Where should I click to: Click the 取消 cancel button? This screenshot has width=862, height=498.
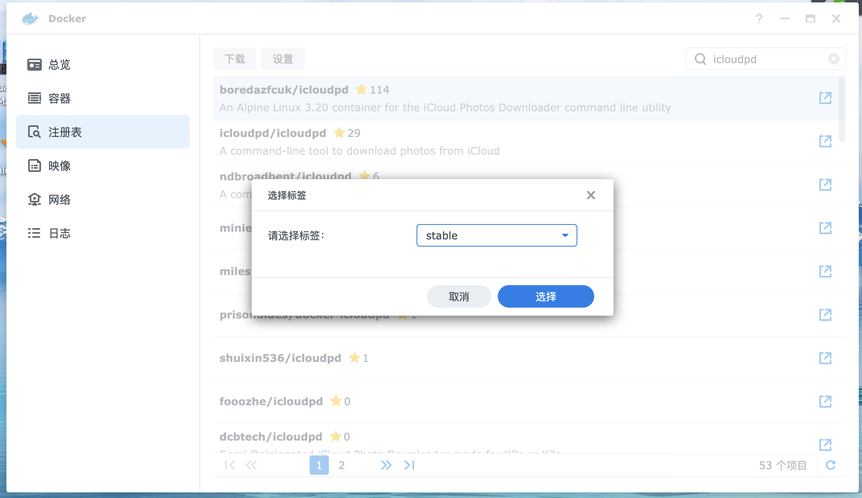[459, 296]
